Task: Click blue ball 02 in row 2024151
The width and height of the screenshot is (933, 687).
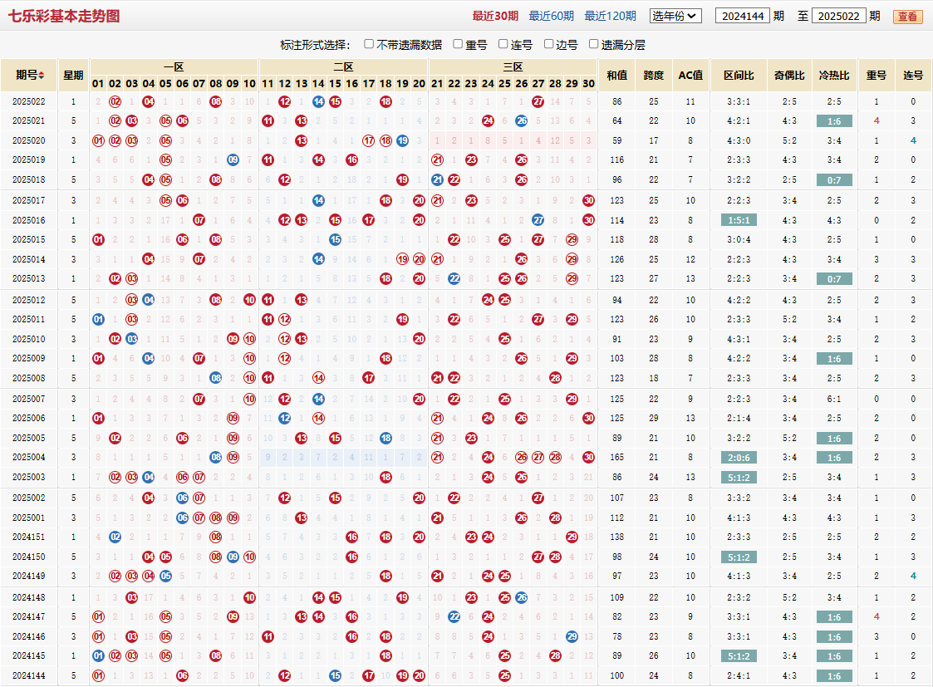Action: point(115,537)
